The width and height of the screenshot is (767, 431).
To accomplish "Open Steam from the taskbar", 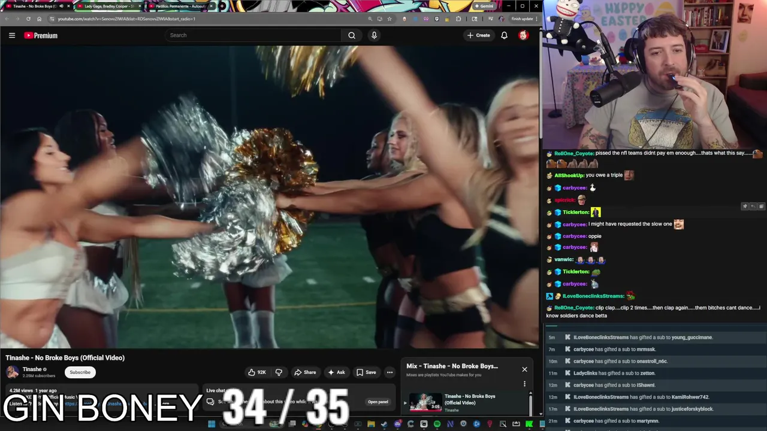I will (383, 424).
